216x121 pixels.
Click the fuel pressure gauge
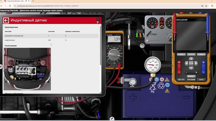153,65
